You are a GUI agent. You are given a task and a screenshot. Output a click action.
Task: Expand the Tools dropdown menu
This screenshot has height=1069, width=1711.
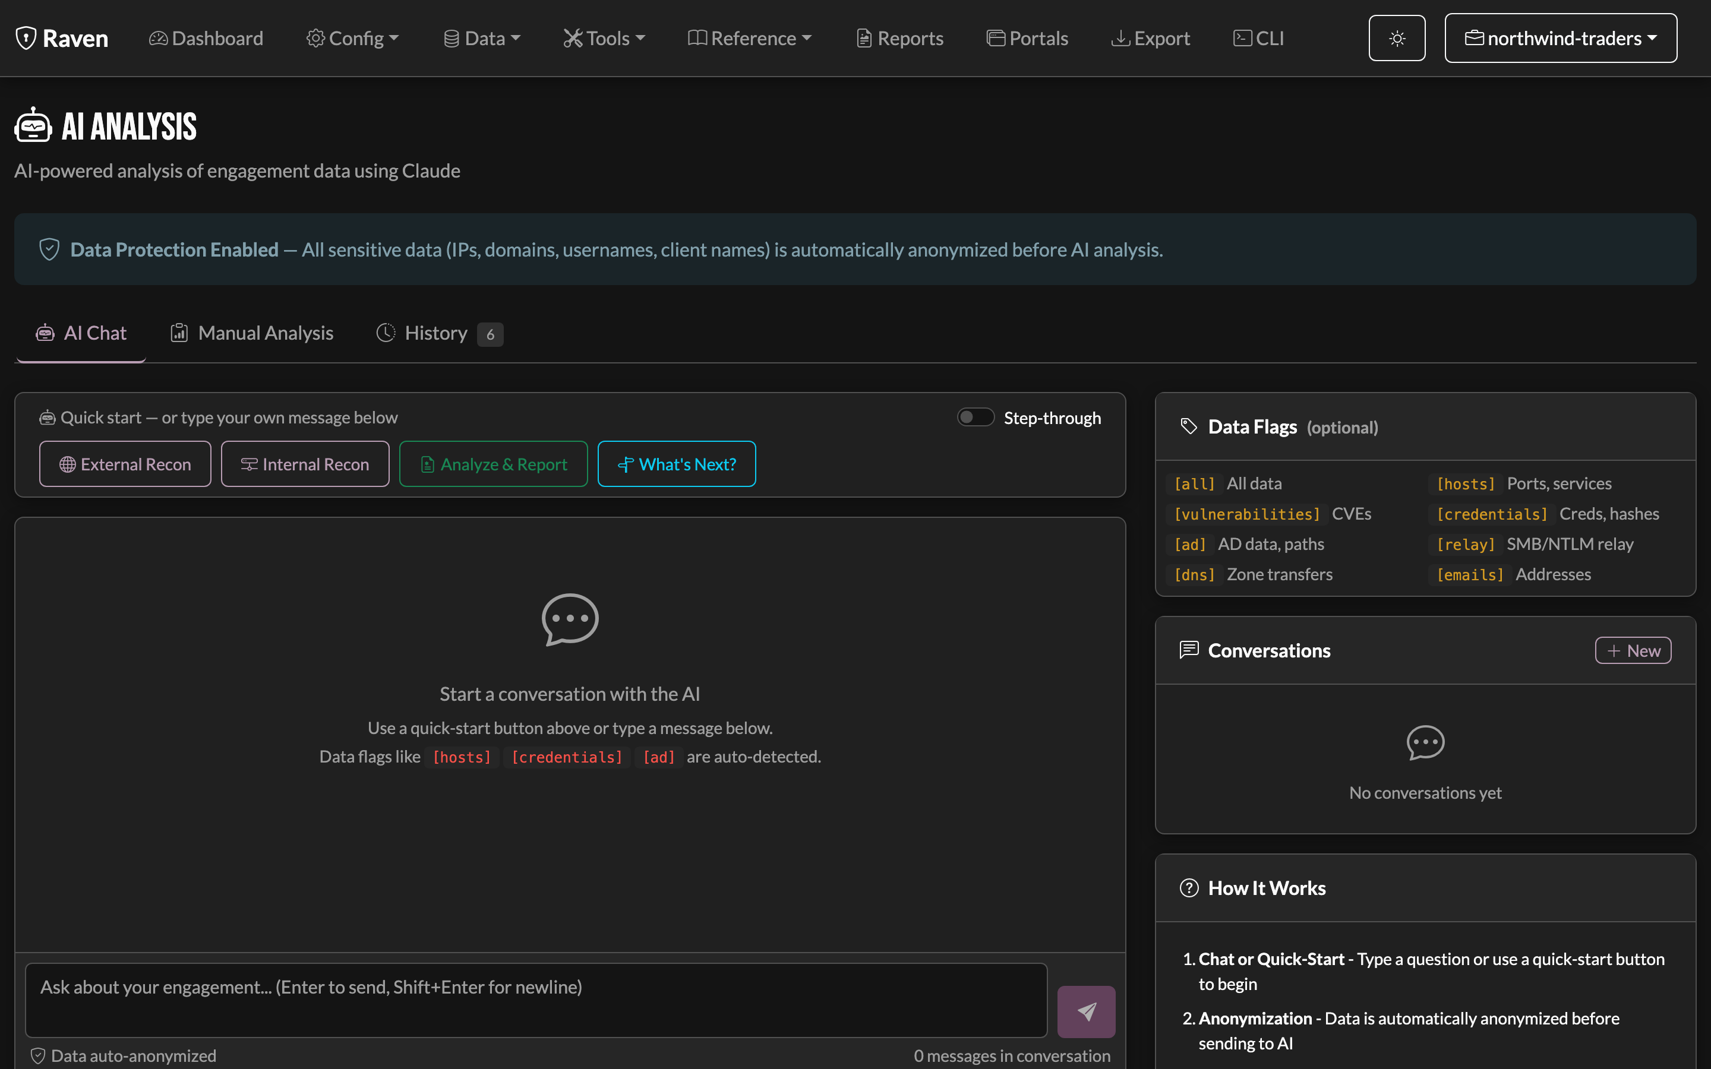pos(605,38)
